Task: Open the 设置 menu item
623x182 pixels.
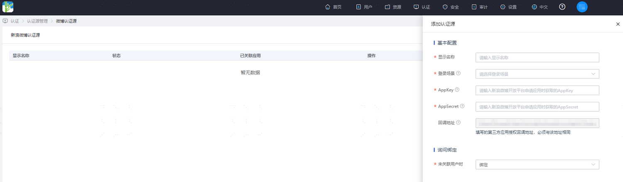Action: [x=513, y=7]
